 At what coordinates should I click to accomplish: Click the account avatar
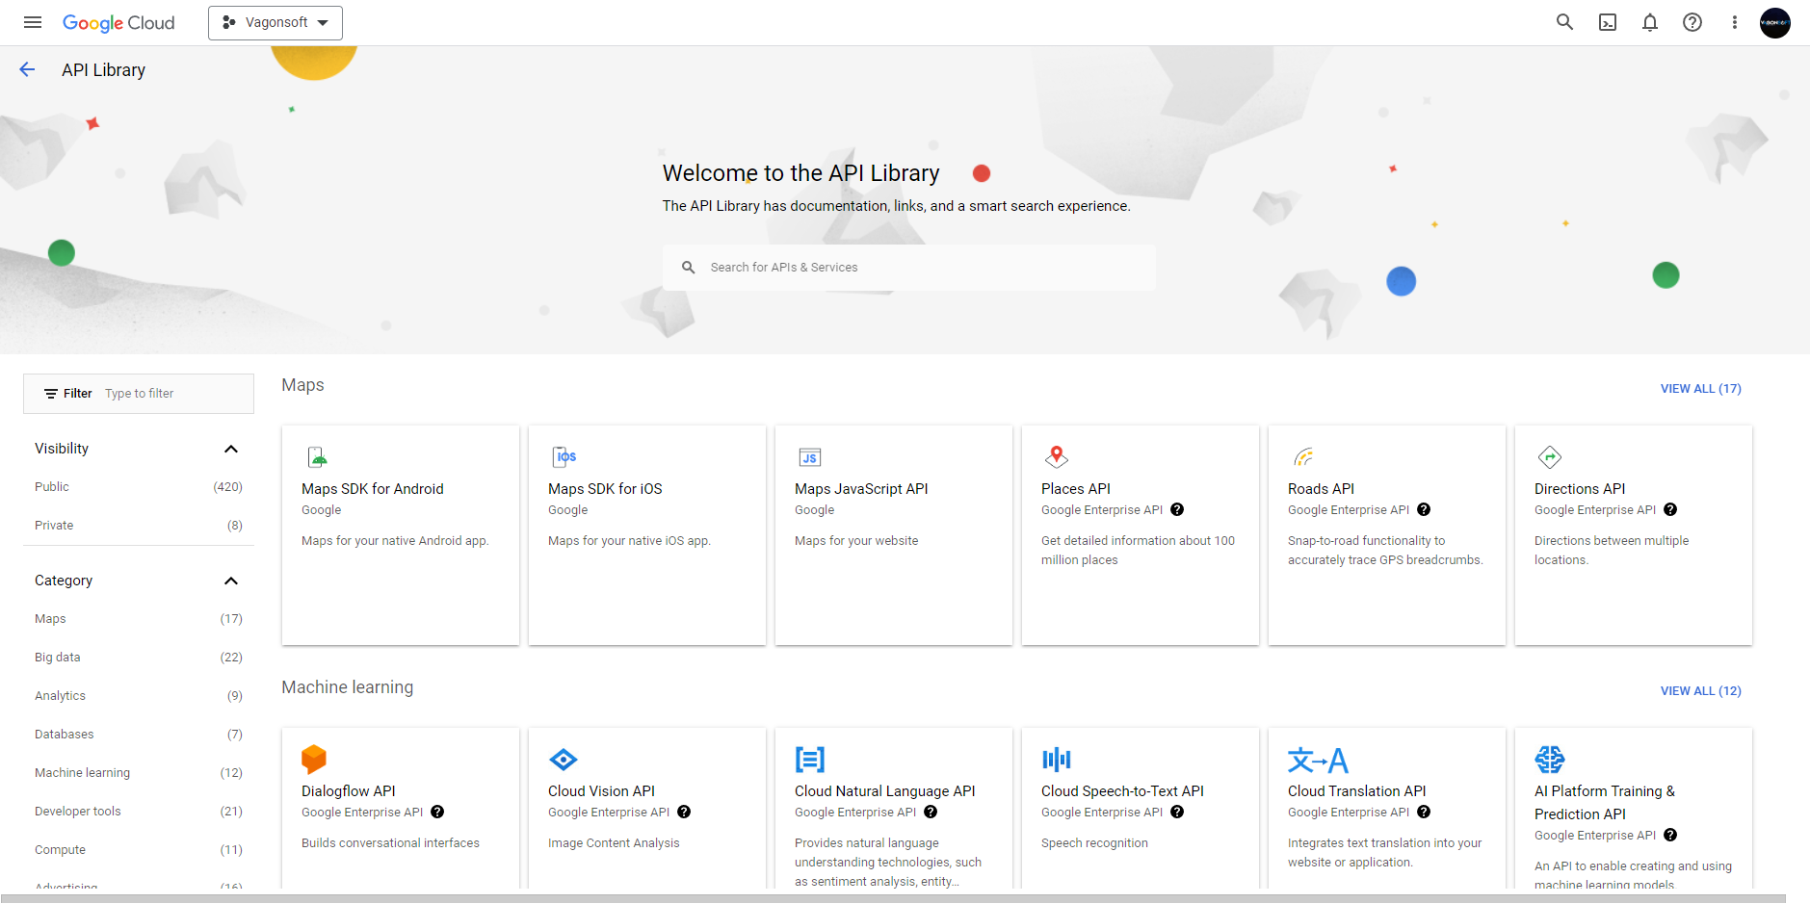[1775, 22]
